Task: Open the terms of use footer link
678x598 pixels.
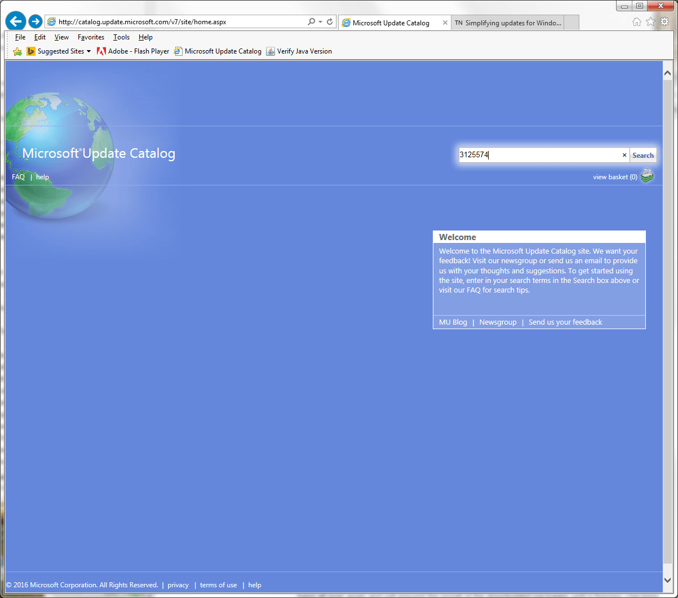Action: (219, 585)
